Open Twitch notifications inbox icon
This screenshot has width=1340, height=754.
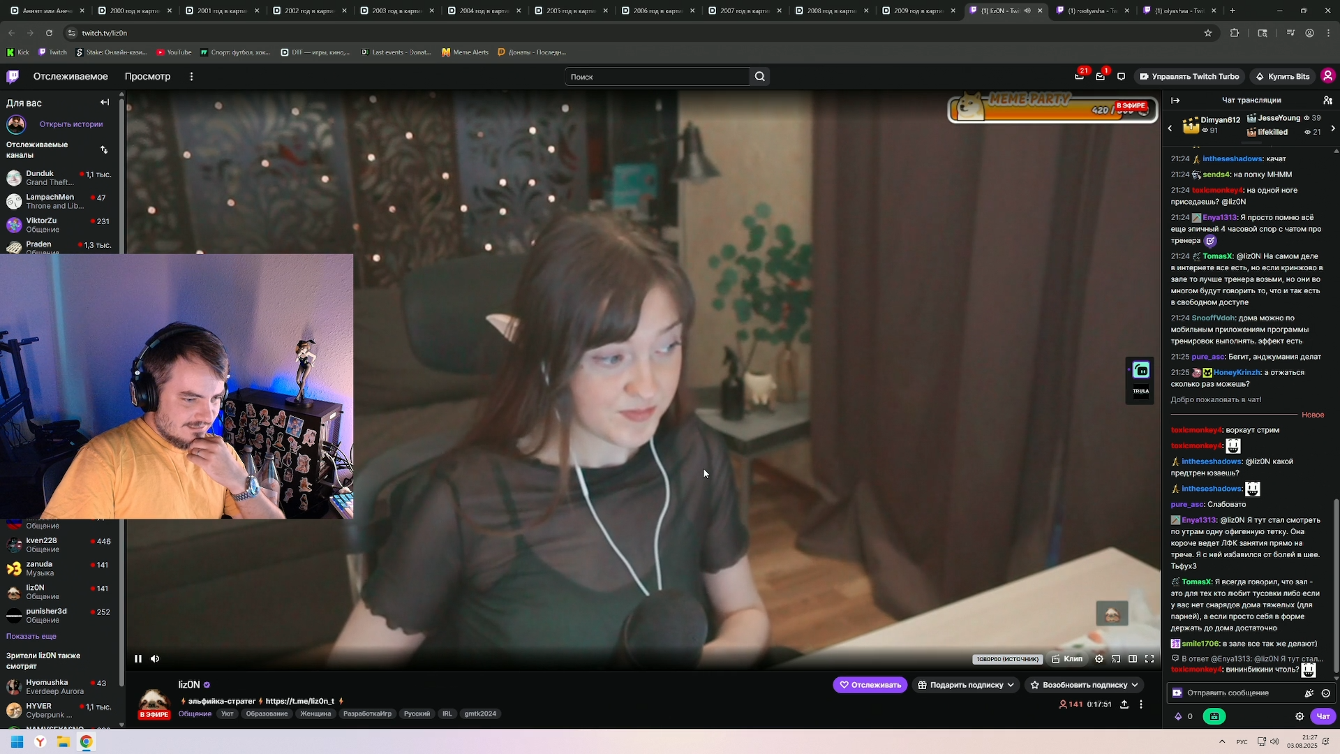1100,77
